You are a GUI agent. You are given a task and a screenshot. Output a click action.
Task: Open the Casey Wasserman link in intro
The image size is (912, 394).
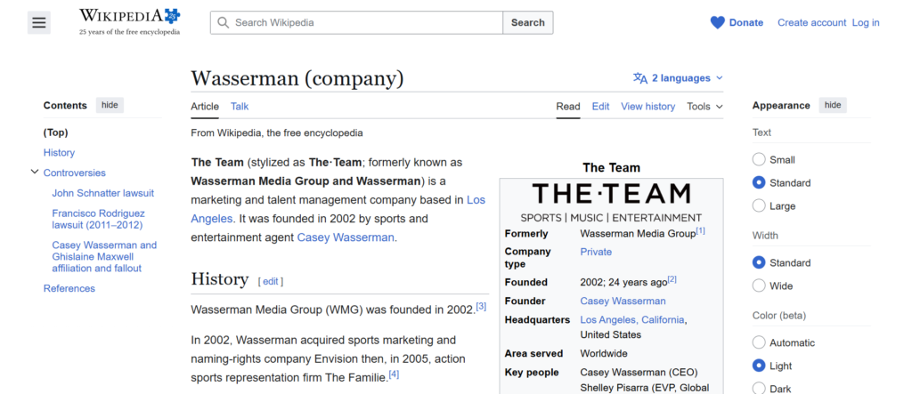click(346, 237)
